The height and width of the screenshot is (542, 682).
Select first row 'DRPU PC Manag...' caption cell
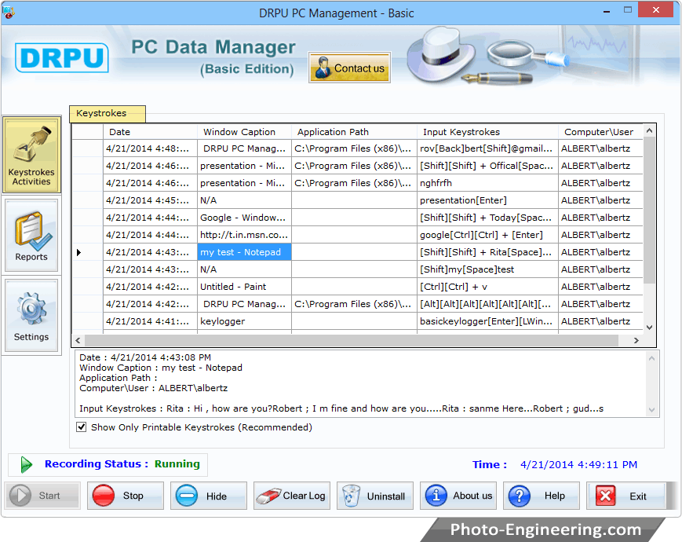tap(244, 148)
